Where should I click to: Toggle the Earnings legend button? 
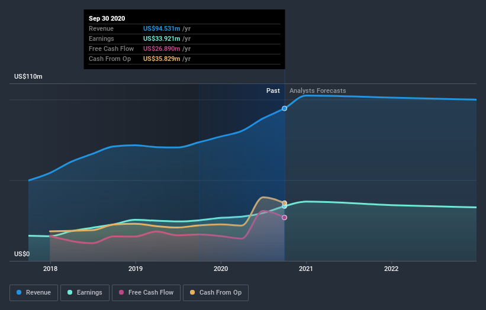(x=85, y=293)
